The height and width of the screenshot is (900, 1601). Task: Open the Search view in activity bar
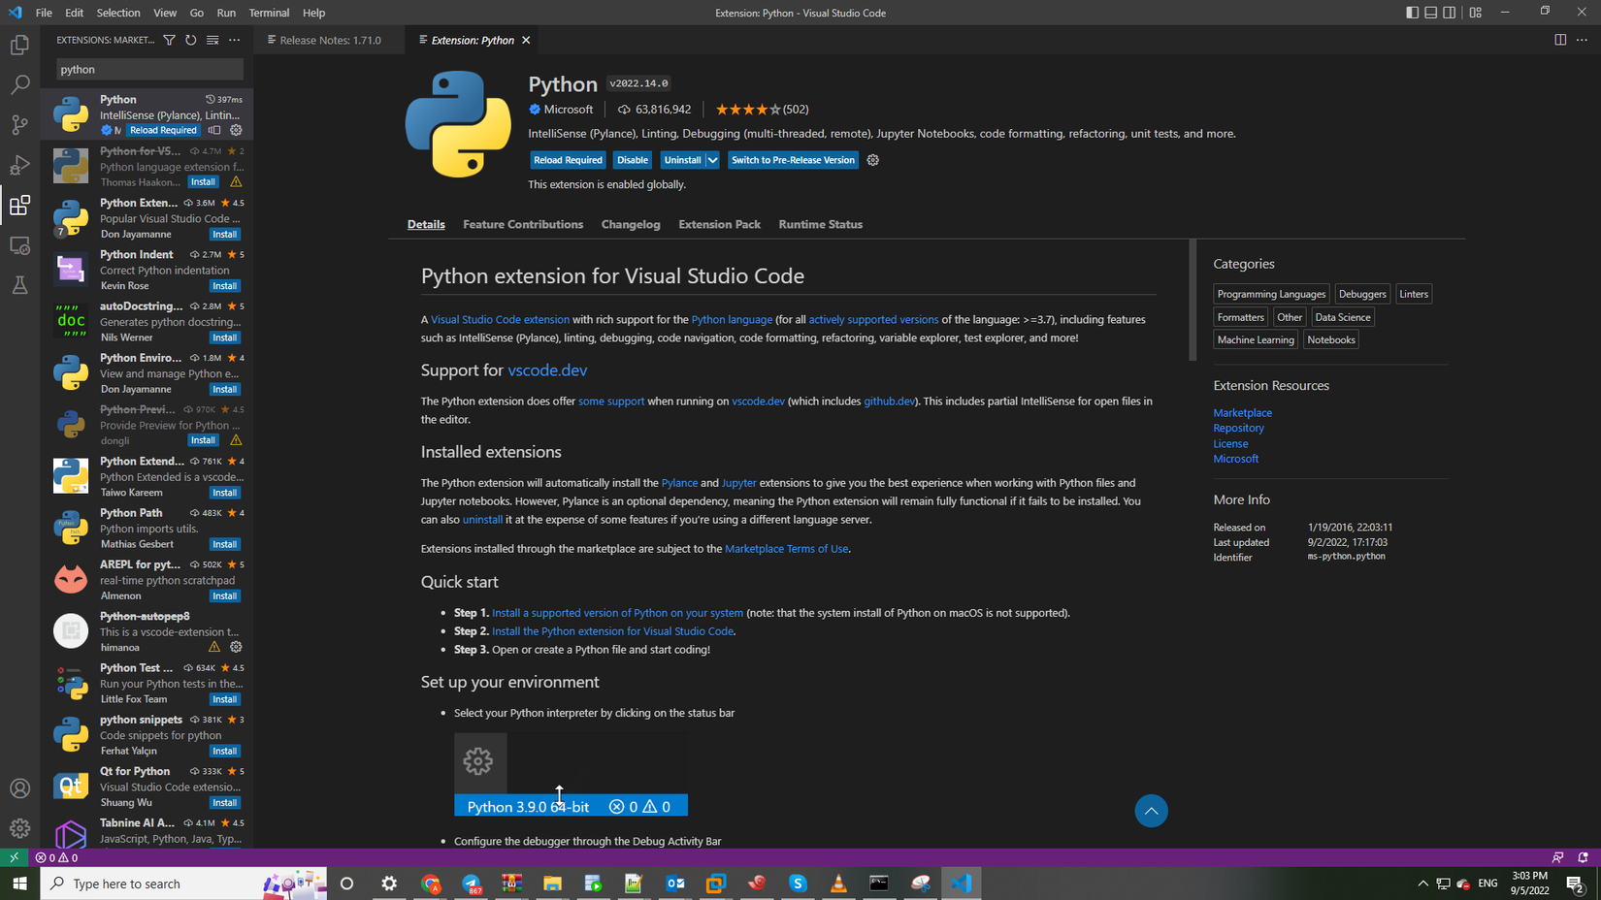pos(19,85)
